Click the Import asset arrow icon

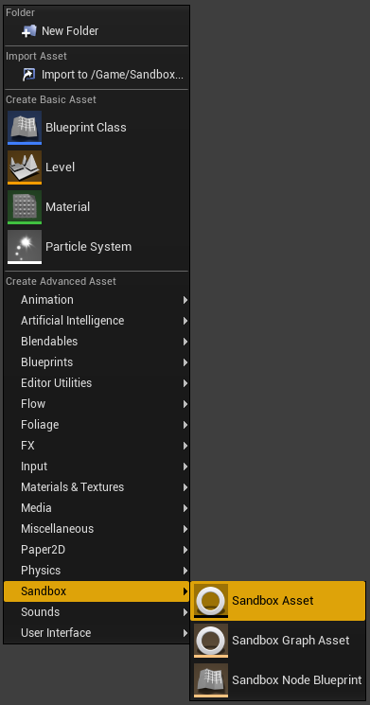click(x=28, y=74)
